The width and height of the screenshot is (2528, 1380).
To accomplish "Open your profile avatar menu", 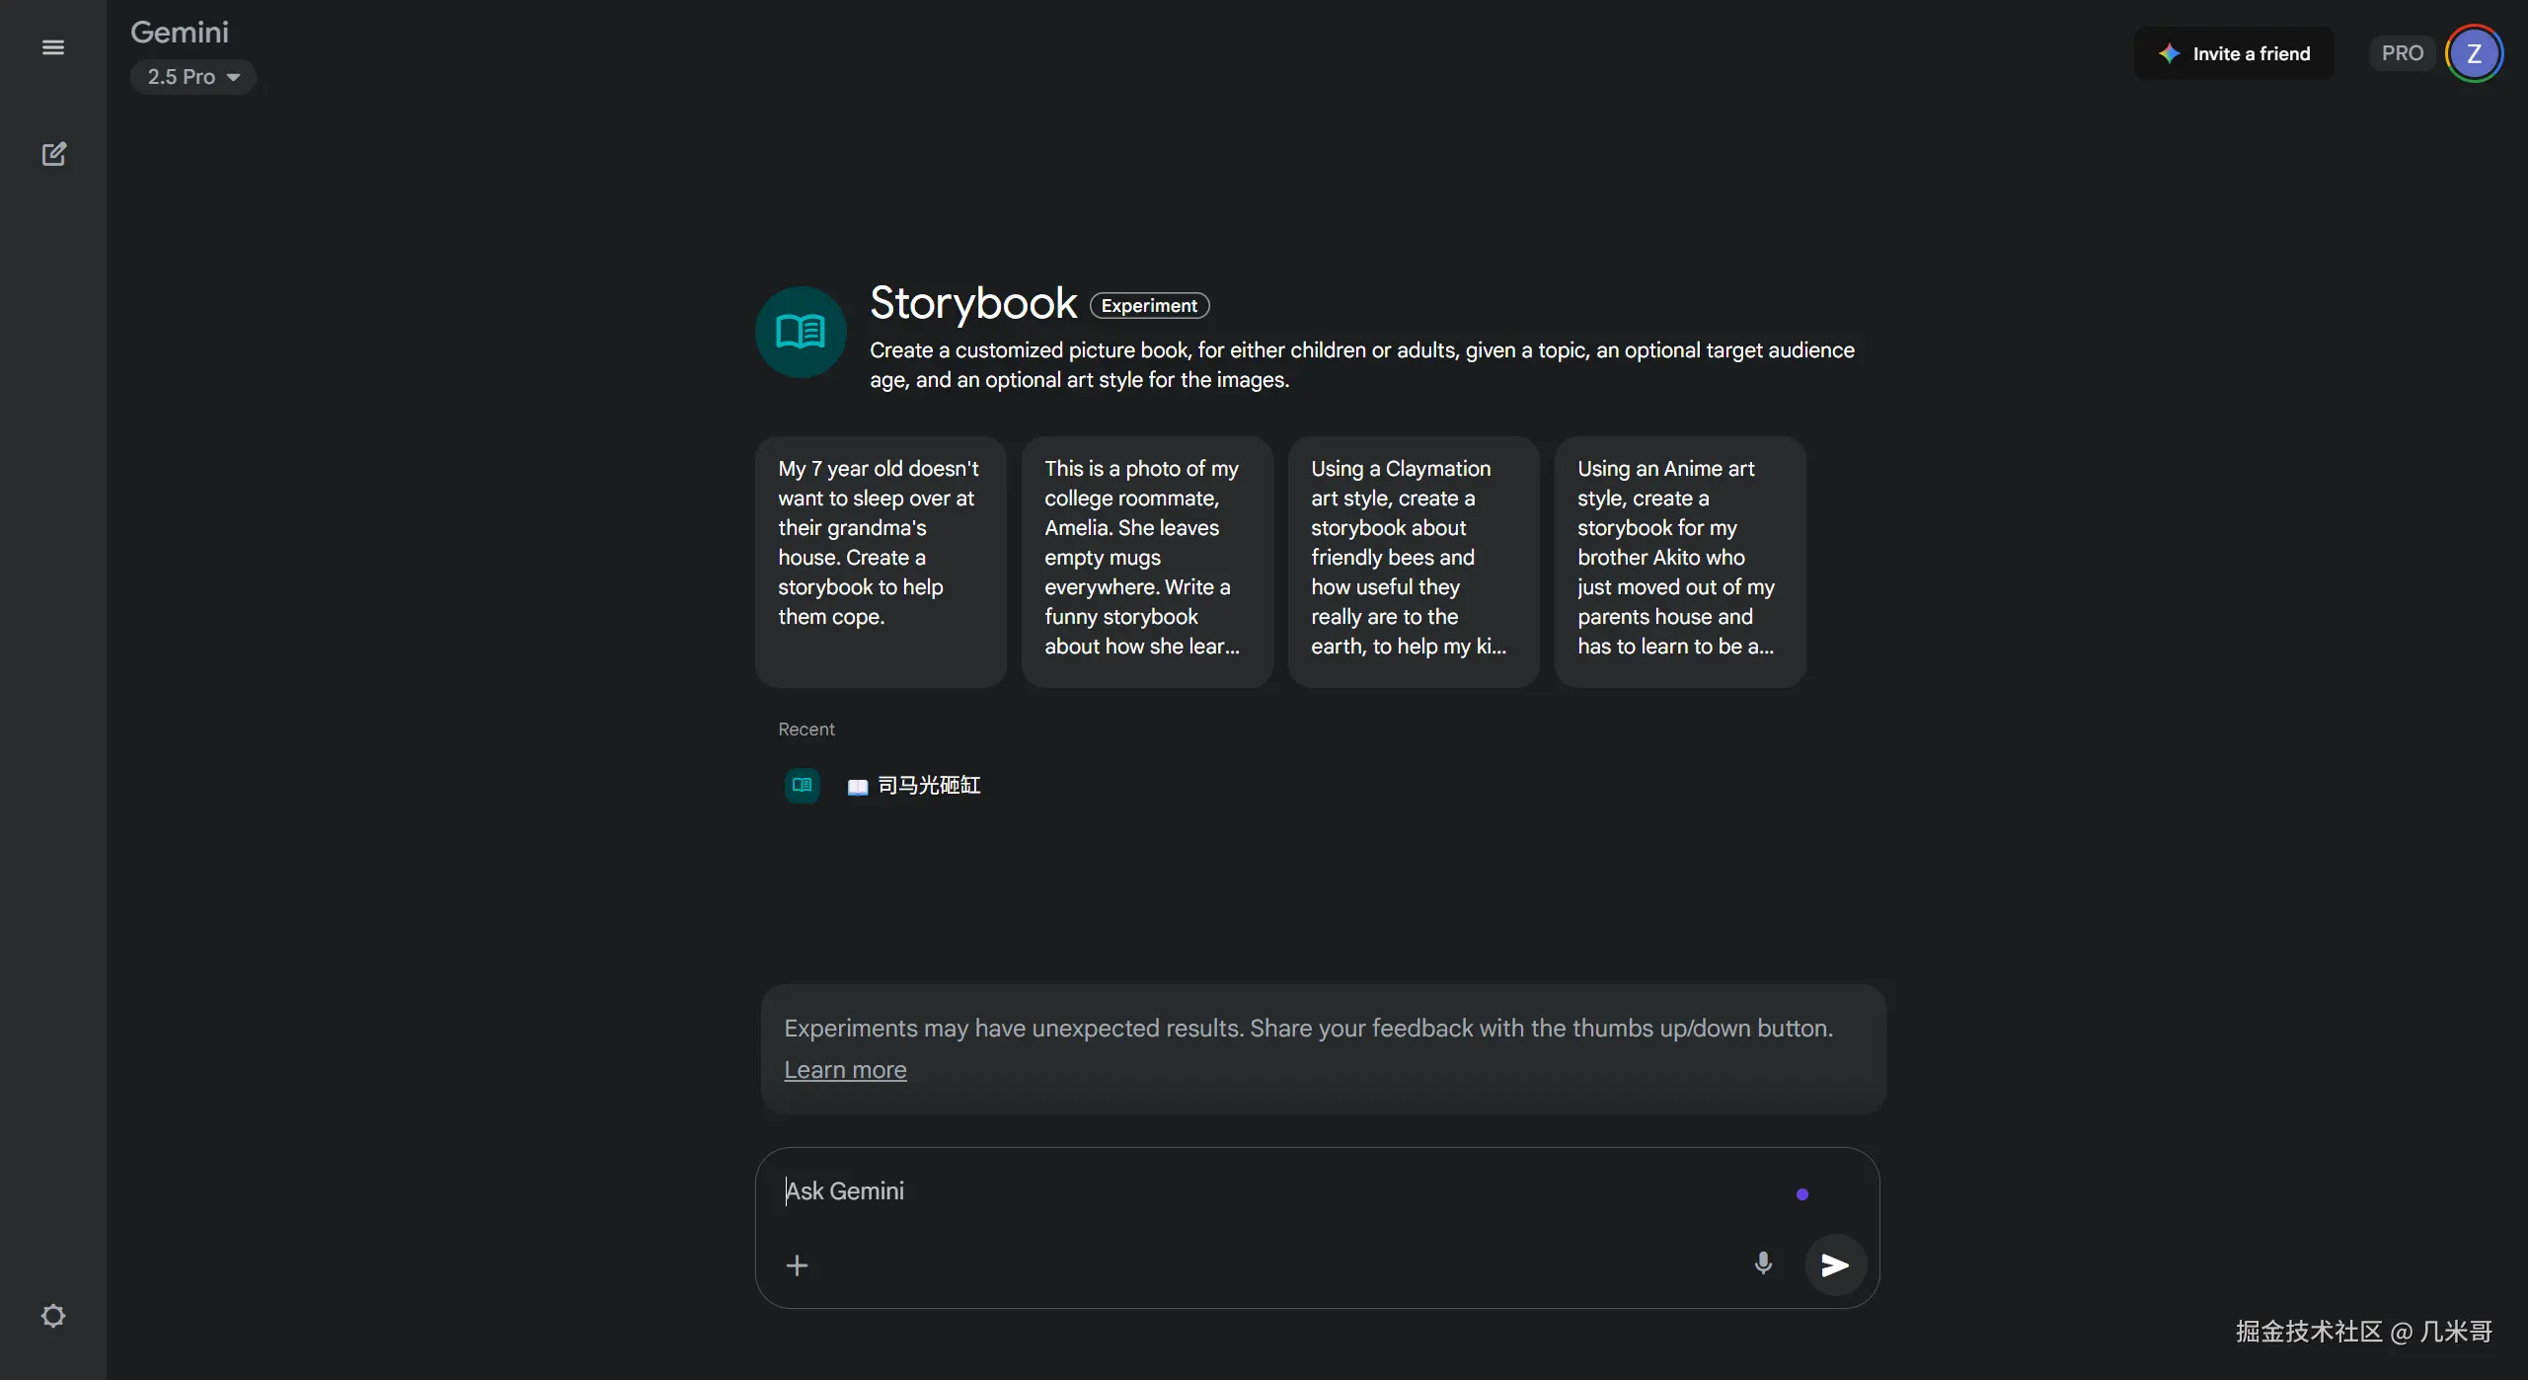I will coord(2473,53).
